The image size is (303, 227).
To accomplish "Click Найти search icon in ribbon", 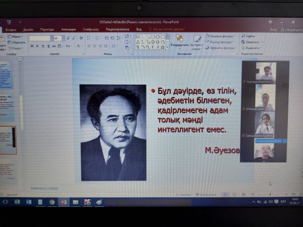I will 250,36.
